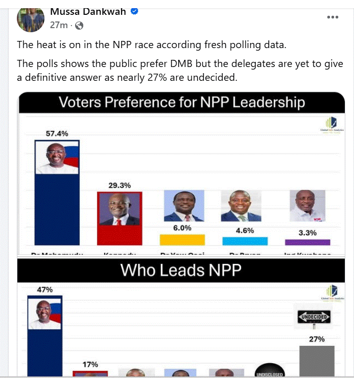Viewport: 354px width, 378px height.
Task: Click the Global Info Analytics logo in top chart
Action: pyautogui.click(x=332, y=124)
